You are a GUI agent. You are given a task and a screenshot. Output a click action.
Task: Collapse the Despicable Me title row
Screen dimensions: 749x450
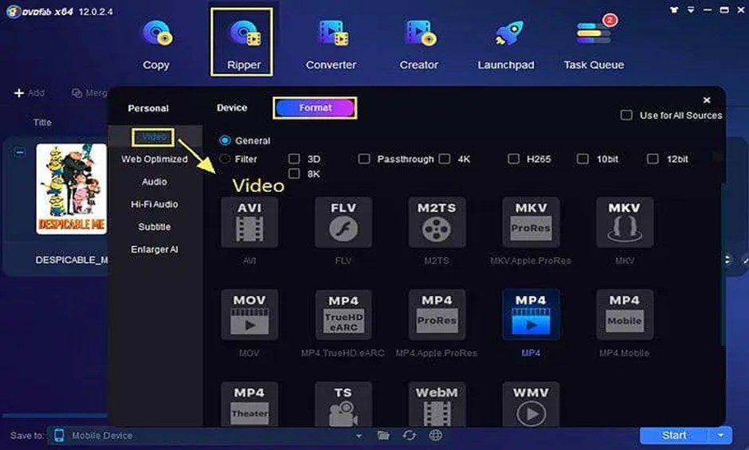point(19,153)
